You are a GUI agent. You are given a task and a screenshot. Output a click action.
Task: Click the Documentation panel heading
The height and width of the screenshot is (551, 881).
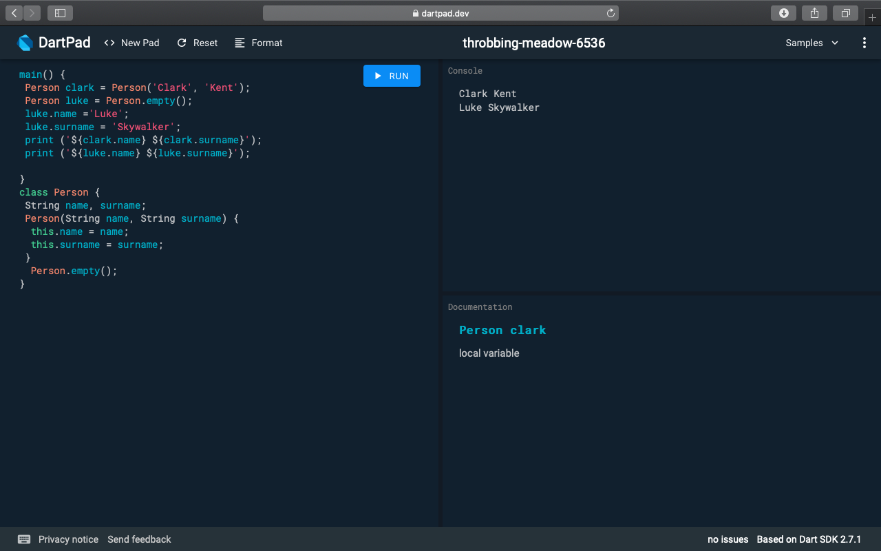pos(480,307)
